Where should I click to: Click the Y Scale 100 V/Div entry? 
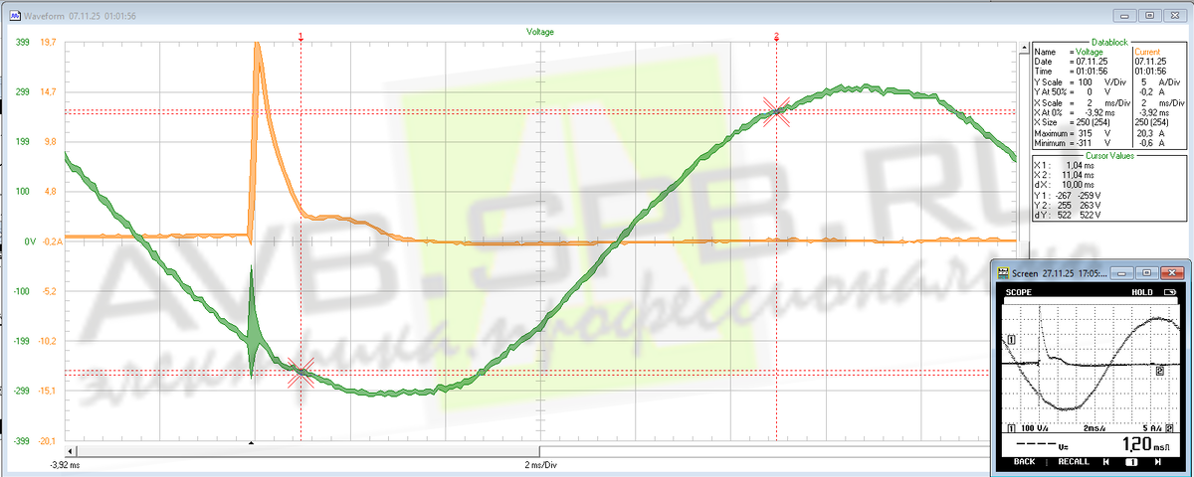coord(1078,81)
